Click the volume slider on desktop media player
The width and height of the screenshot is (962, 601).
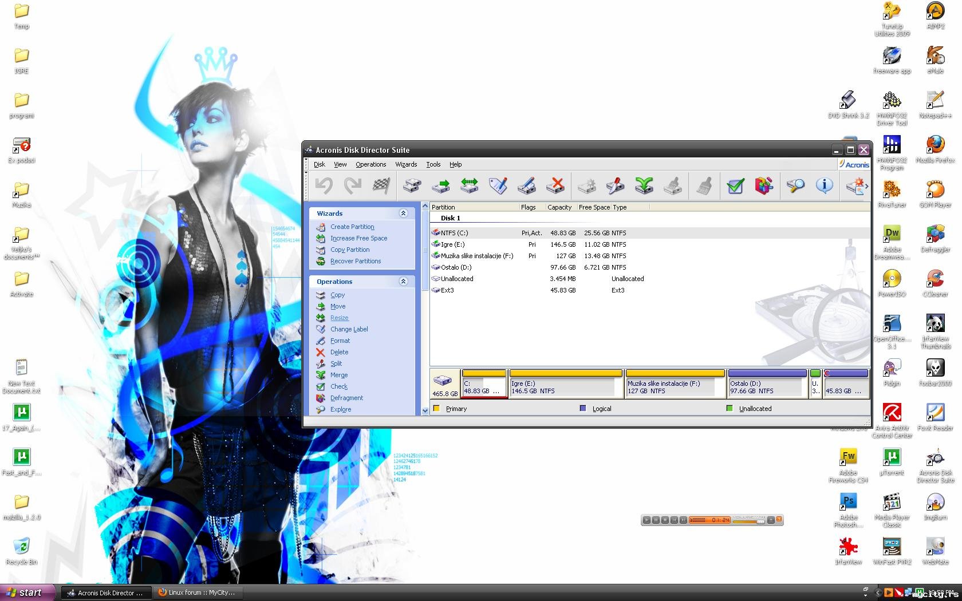click(748, 521)
